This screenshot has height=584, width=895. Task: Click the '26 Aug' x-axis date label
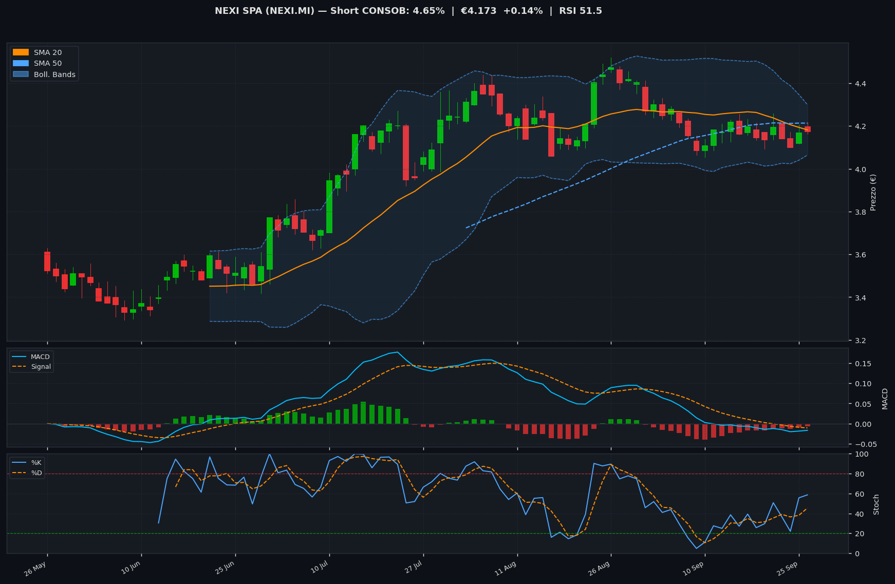tap(599, 568)
